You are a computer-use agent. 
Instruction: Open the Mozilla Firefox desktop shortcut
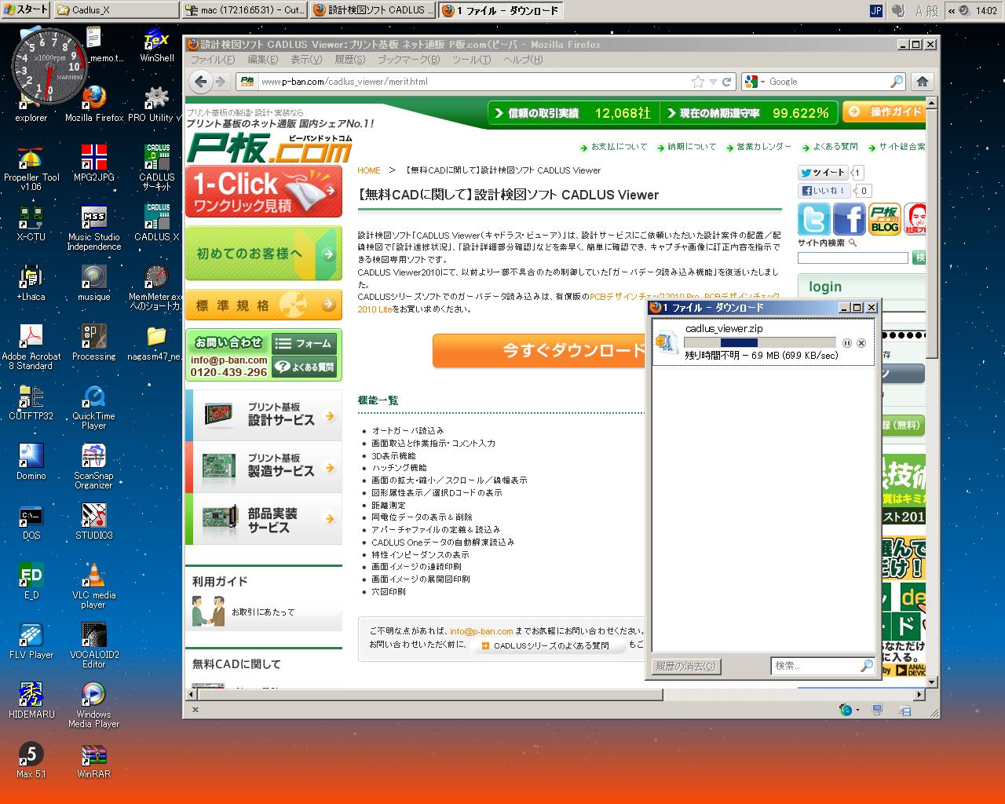[94, 104]
